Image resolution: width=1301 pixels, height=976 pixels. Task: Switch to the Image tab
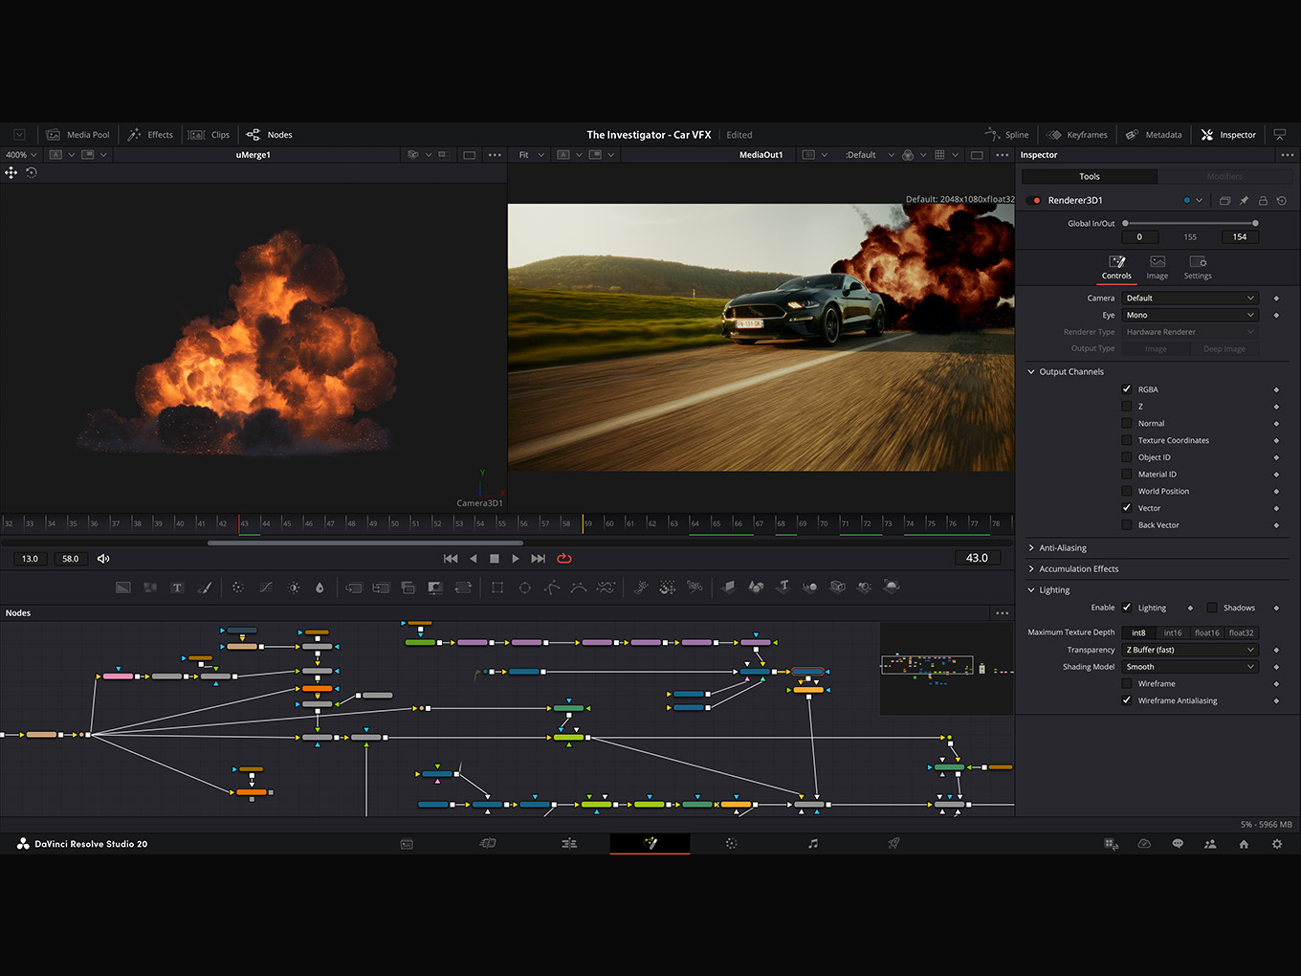tap(1158, 267)
